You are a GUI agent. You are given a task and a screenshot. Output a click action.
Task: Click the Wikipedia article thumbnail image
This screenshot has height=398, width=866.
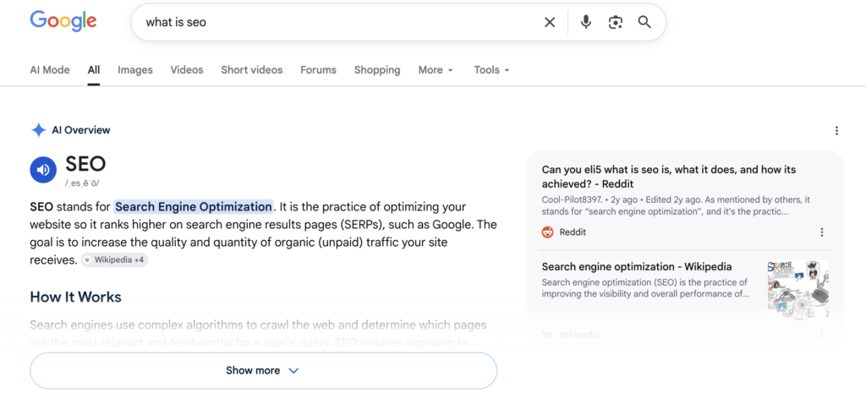(x=798, y=289)
